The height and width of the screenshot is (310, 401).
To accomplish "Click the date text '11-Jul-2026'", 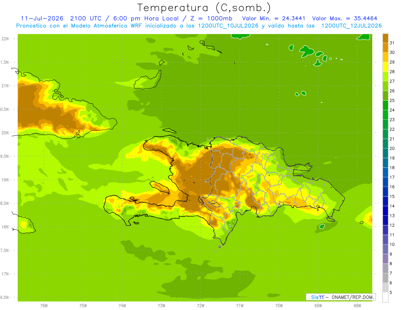I will point(42,18).
